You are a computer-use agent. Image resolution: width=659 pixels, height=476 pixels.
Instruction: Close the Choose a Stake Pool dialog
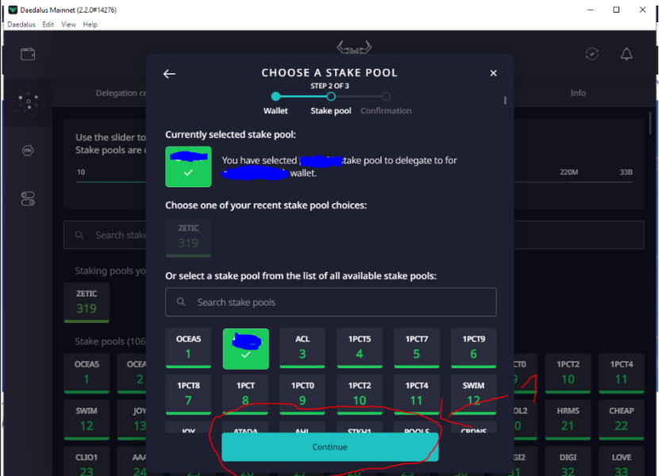coord(493,73)
